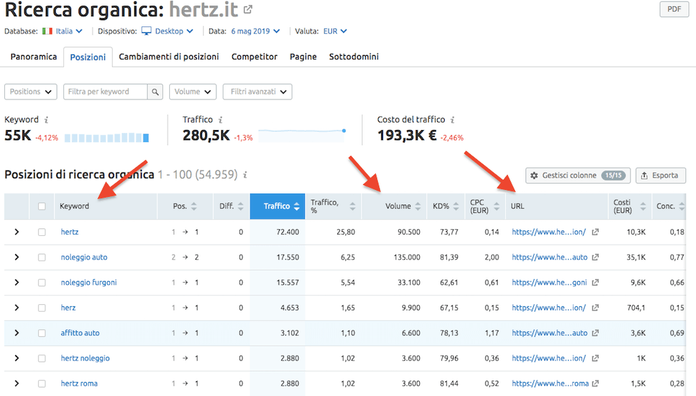This screenshot has width=696, height=396.
Task: Click info icon next to Traffico metric
Action: pos(220,120)
